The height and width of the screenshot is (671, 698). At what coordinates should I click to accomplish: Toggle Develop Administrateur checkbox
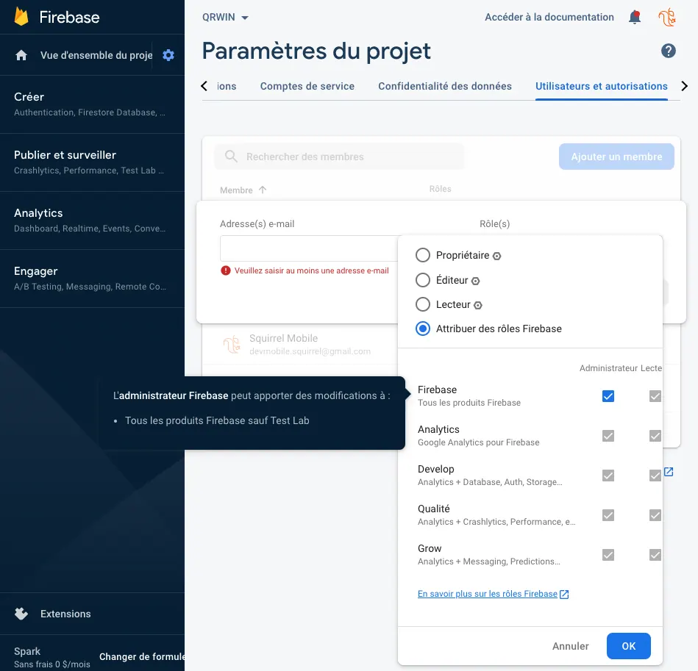(x=608, y=476)
